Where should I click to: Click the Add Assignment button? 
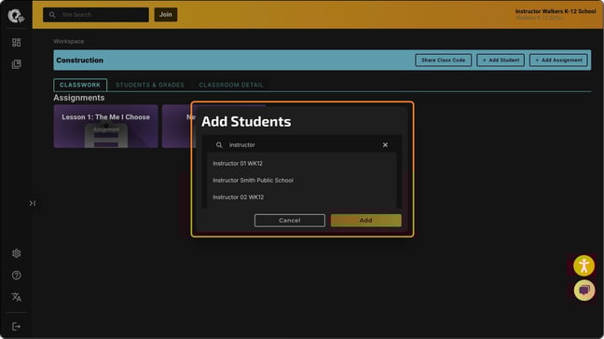click(x=558, y=60)
